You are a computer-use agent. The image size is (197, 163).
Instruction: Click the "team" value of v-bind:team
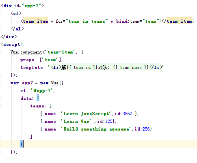point(151,21)
